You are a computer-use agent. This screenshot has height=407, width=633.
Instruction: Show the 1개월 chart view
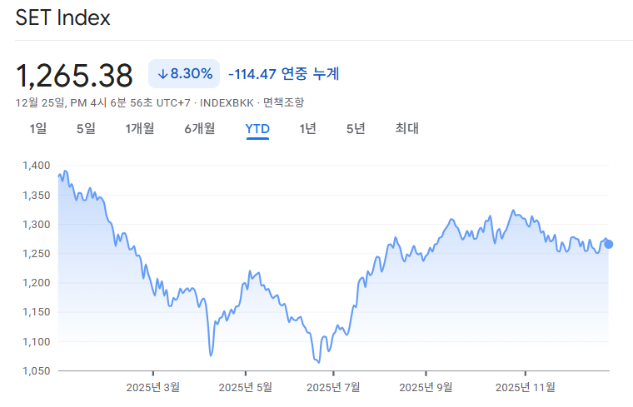click(140, 128)
